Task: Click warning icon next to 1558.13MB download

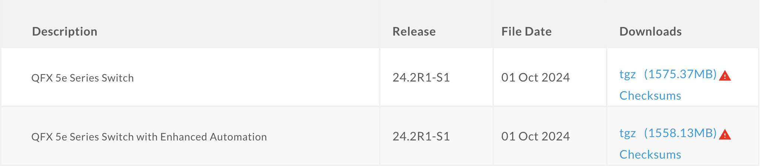Action: 725,135
